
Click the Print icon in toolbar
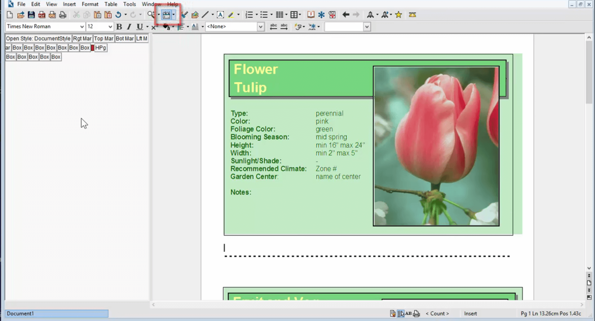(x=63, y=15)
